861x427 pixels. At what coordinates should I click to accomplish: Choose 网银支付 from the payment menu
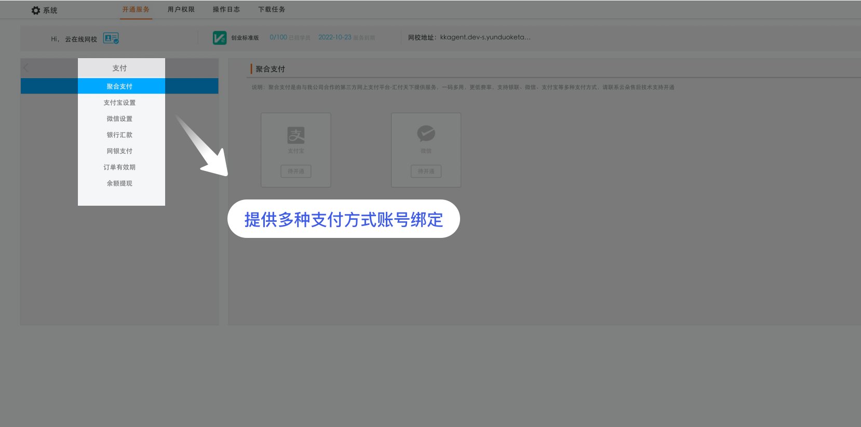pyautogui.click(x=119, y=151)
